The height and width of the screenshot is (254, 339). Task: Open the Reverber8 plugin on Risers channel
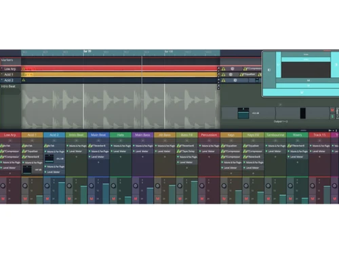(x=298, y=146)
